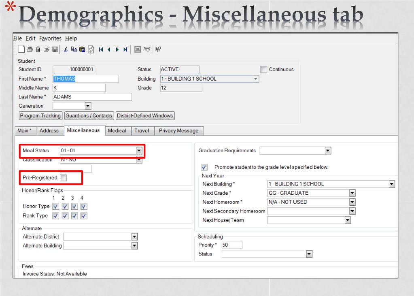
Task: Toggle Honor Type checkbox 4
Action: (x=84, y=207)
